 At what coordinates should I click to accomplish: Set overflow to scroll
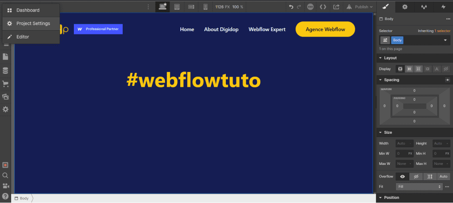(430, 177)
